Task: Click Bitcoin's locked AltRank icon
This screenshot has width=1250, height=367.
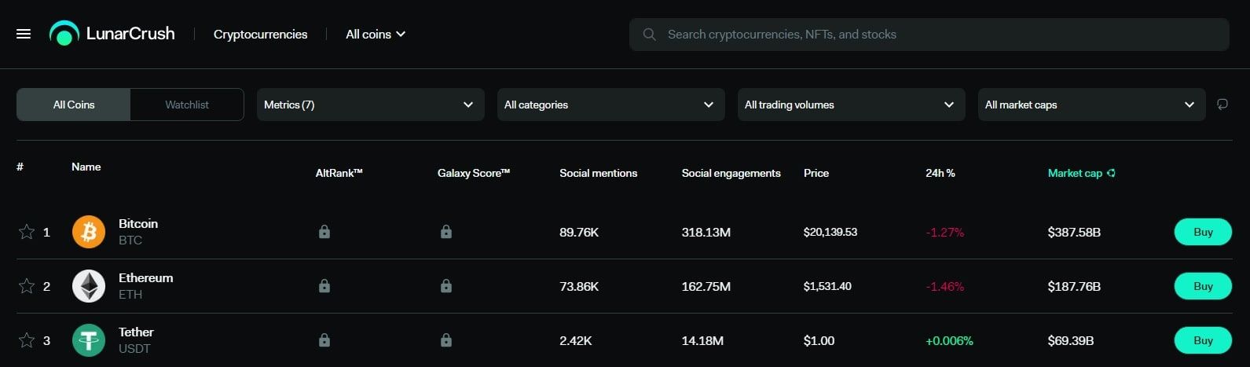Action: [x=324, y=232]
